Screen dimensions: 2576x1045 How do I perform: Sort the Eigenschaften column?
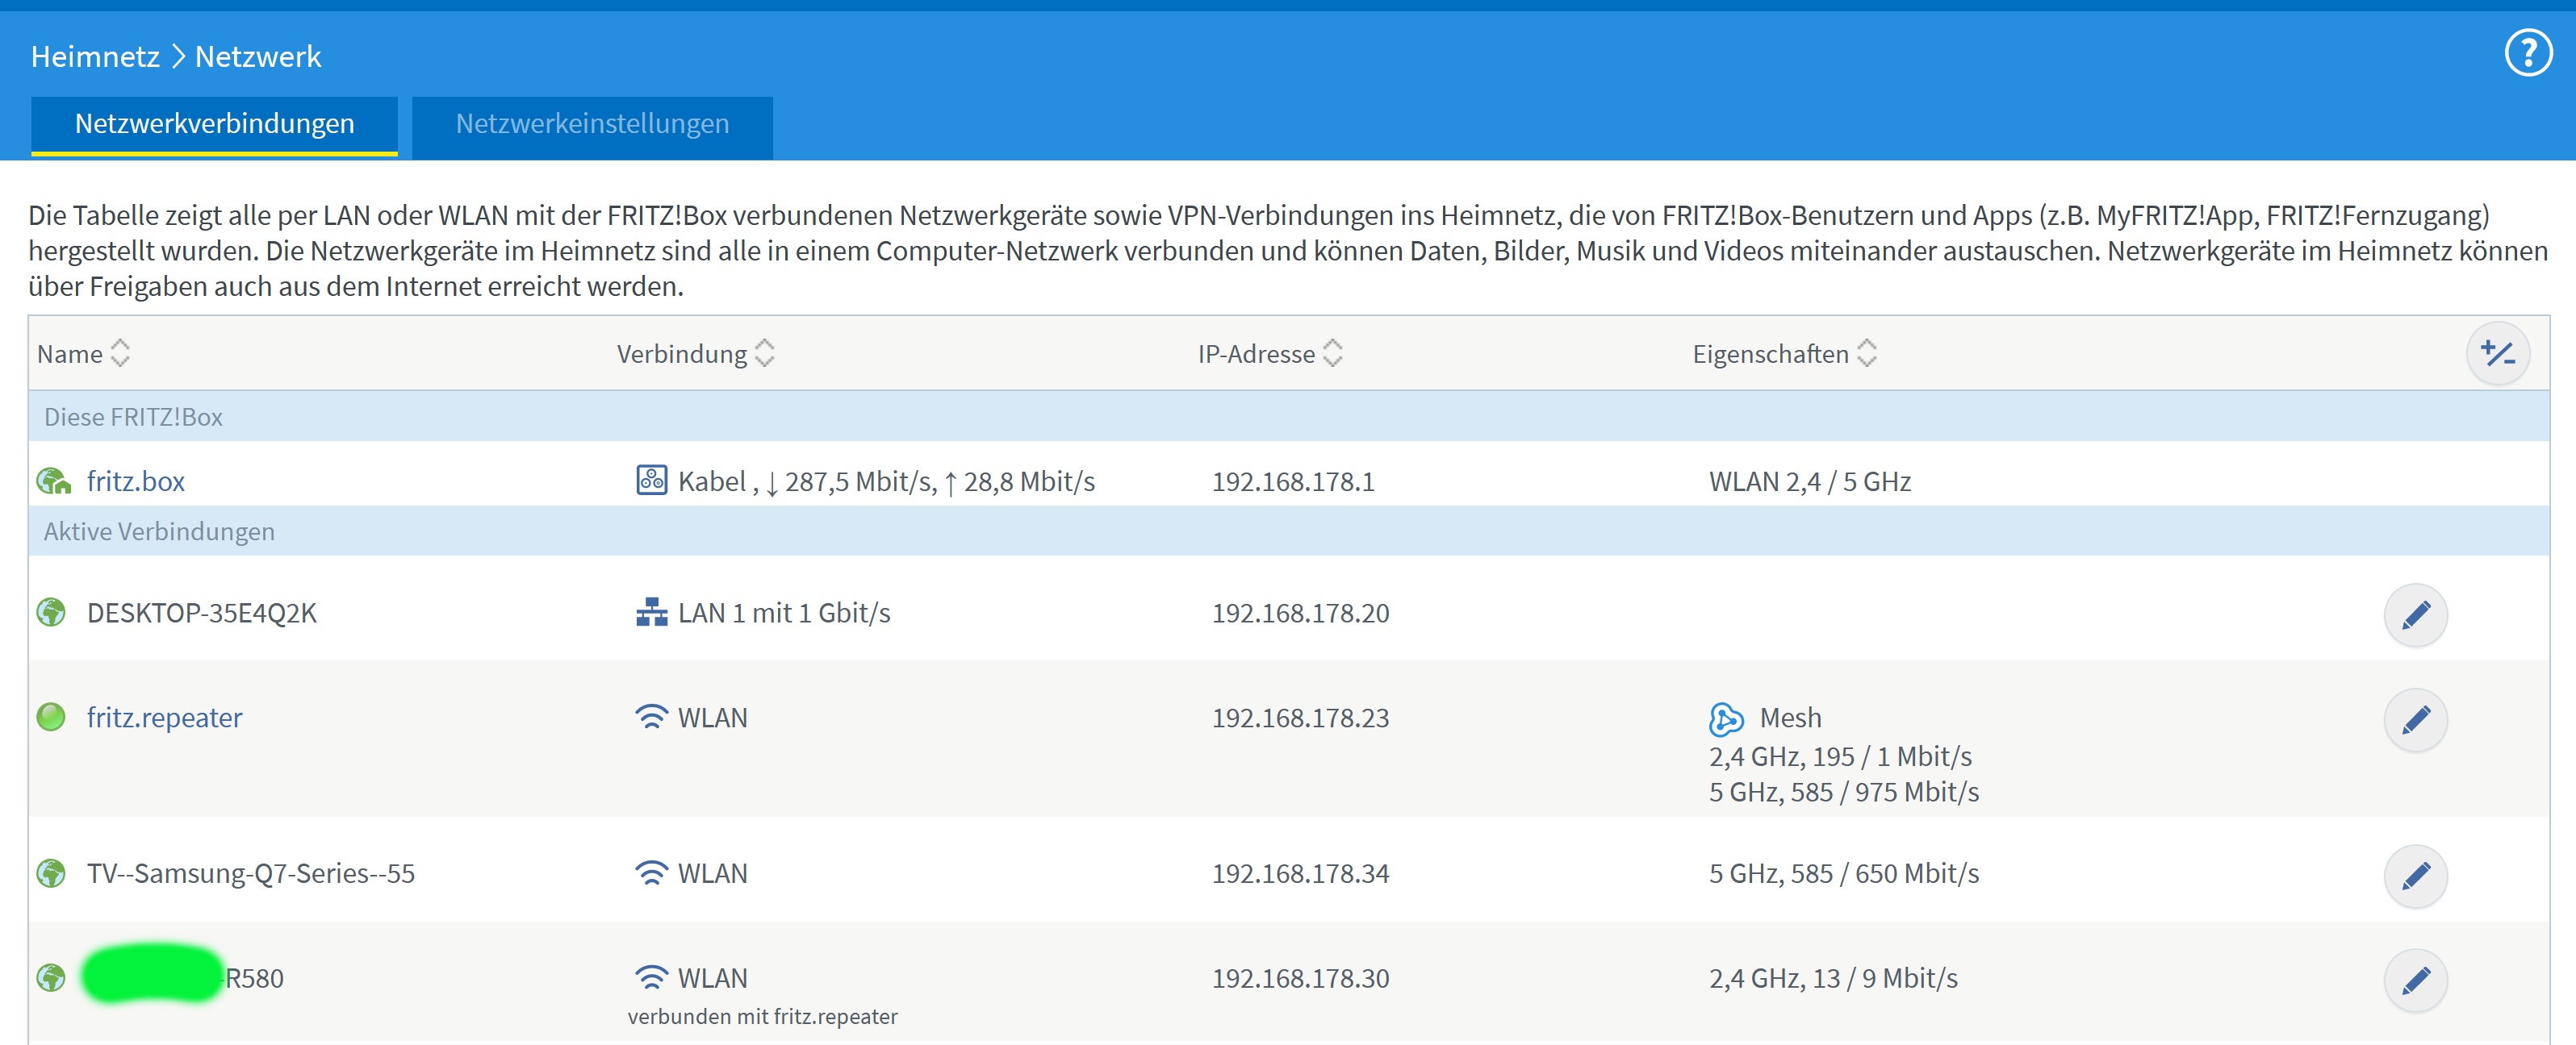(1866, 354)
